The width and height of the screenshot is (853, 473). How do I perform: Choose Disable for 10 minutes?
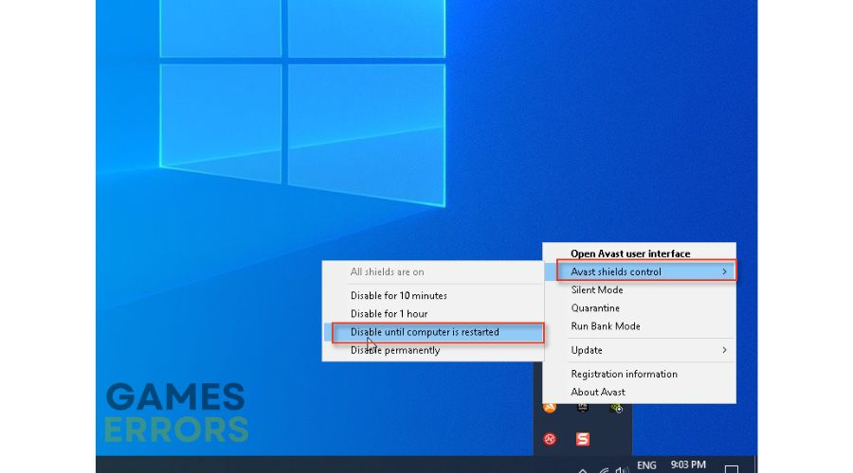(x=433, y=295)
